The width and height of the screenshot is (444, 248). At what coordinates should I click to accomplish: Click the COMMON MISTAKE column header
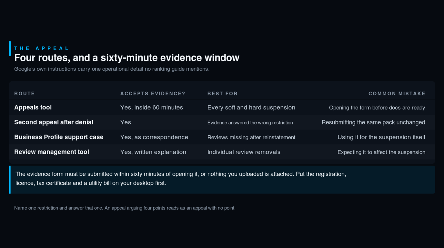397,94
